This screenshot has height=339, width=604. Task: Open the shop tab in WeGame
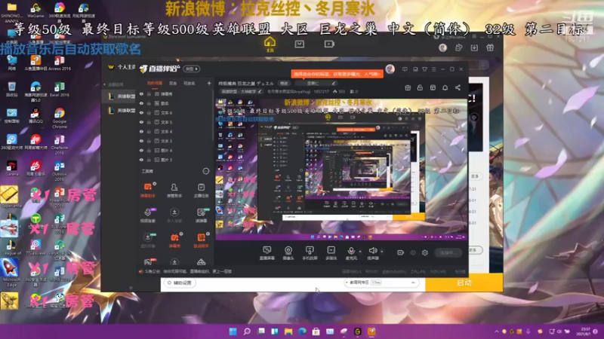click(x=299, y=44)
